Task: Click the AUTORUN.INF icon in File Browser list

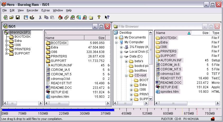Action: (x=158, y=60)
